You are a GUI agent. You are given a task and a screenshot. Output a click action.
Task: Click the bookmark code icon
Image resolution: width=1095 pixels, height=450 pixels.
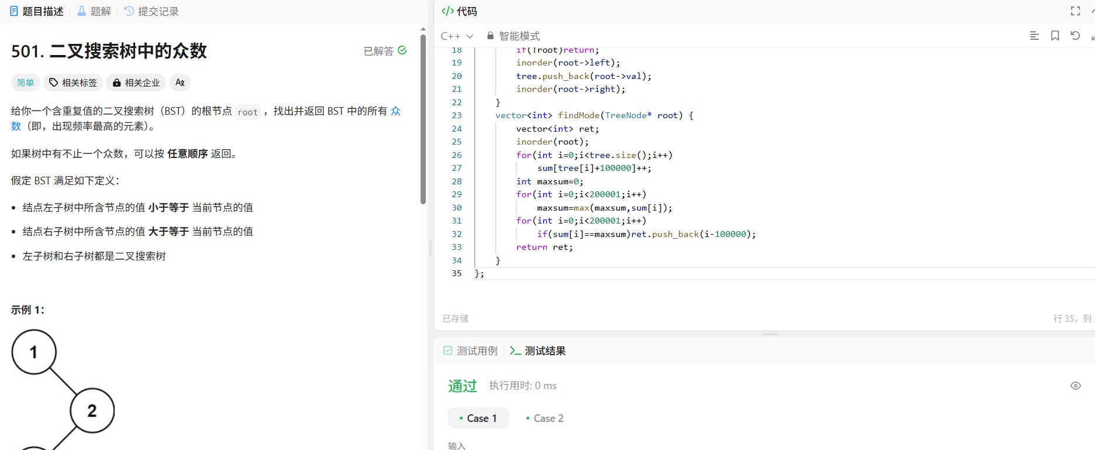click(x=1055, y=36)
